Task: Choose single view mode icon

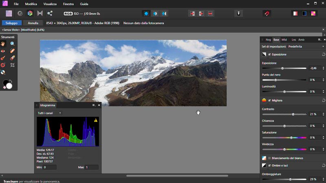Action: [146, 14]
